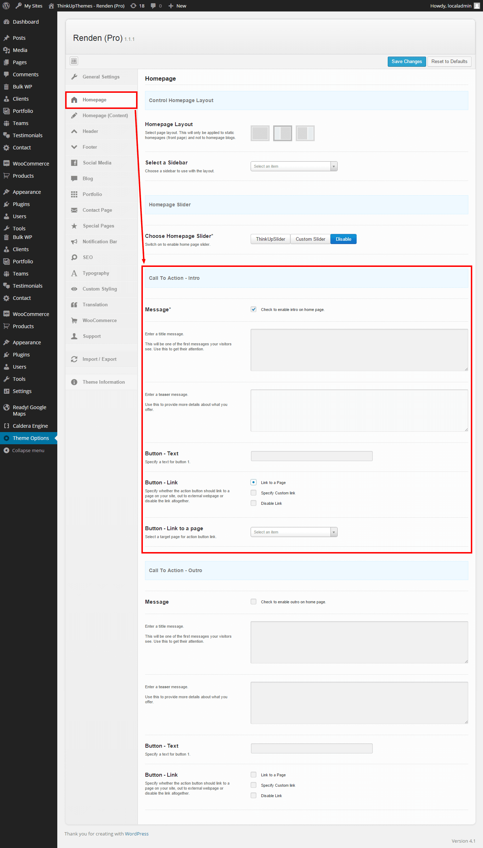Click the expand-all sections icon under title
The height and width of the screenshot is (848, 483).
pos(74,61)
